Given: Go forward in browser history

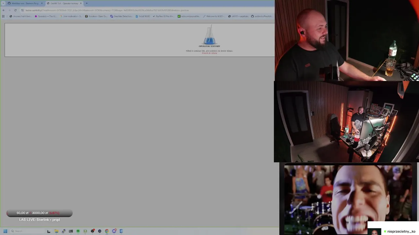Looking at the screenshot, I should coord(9,10).
